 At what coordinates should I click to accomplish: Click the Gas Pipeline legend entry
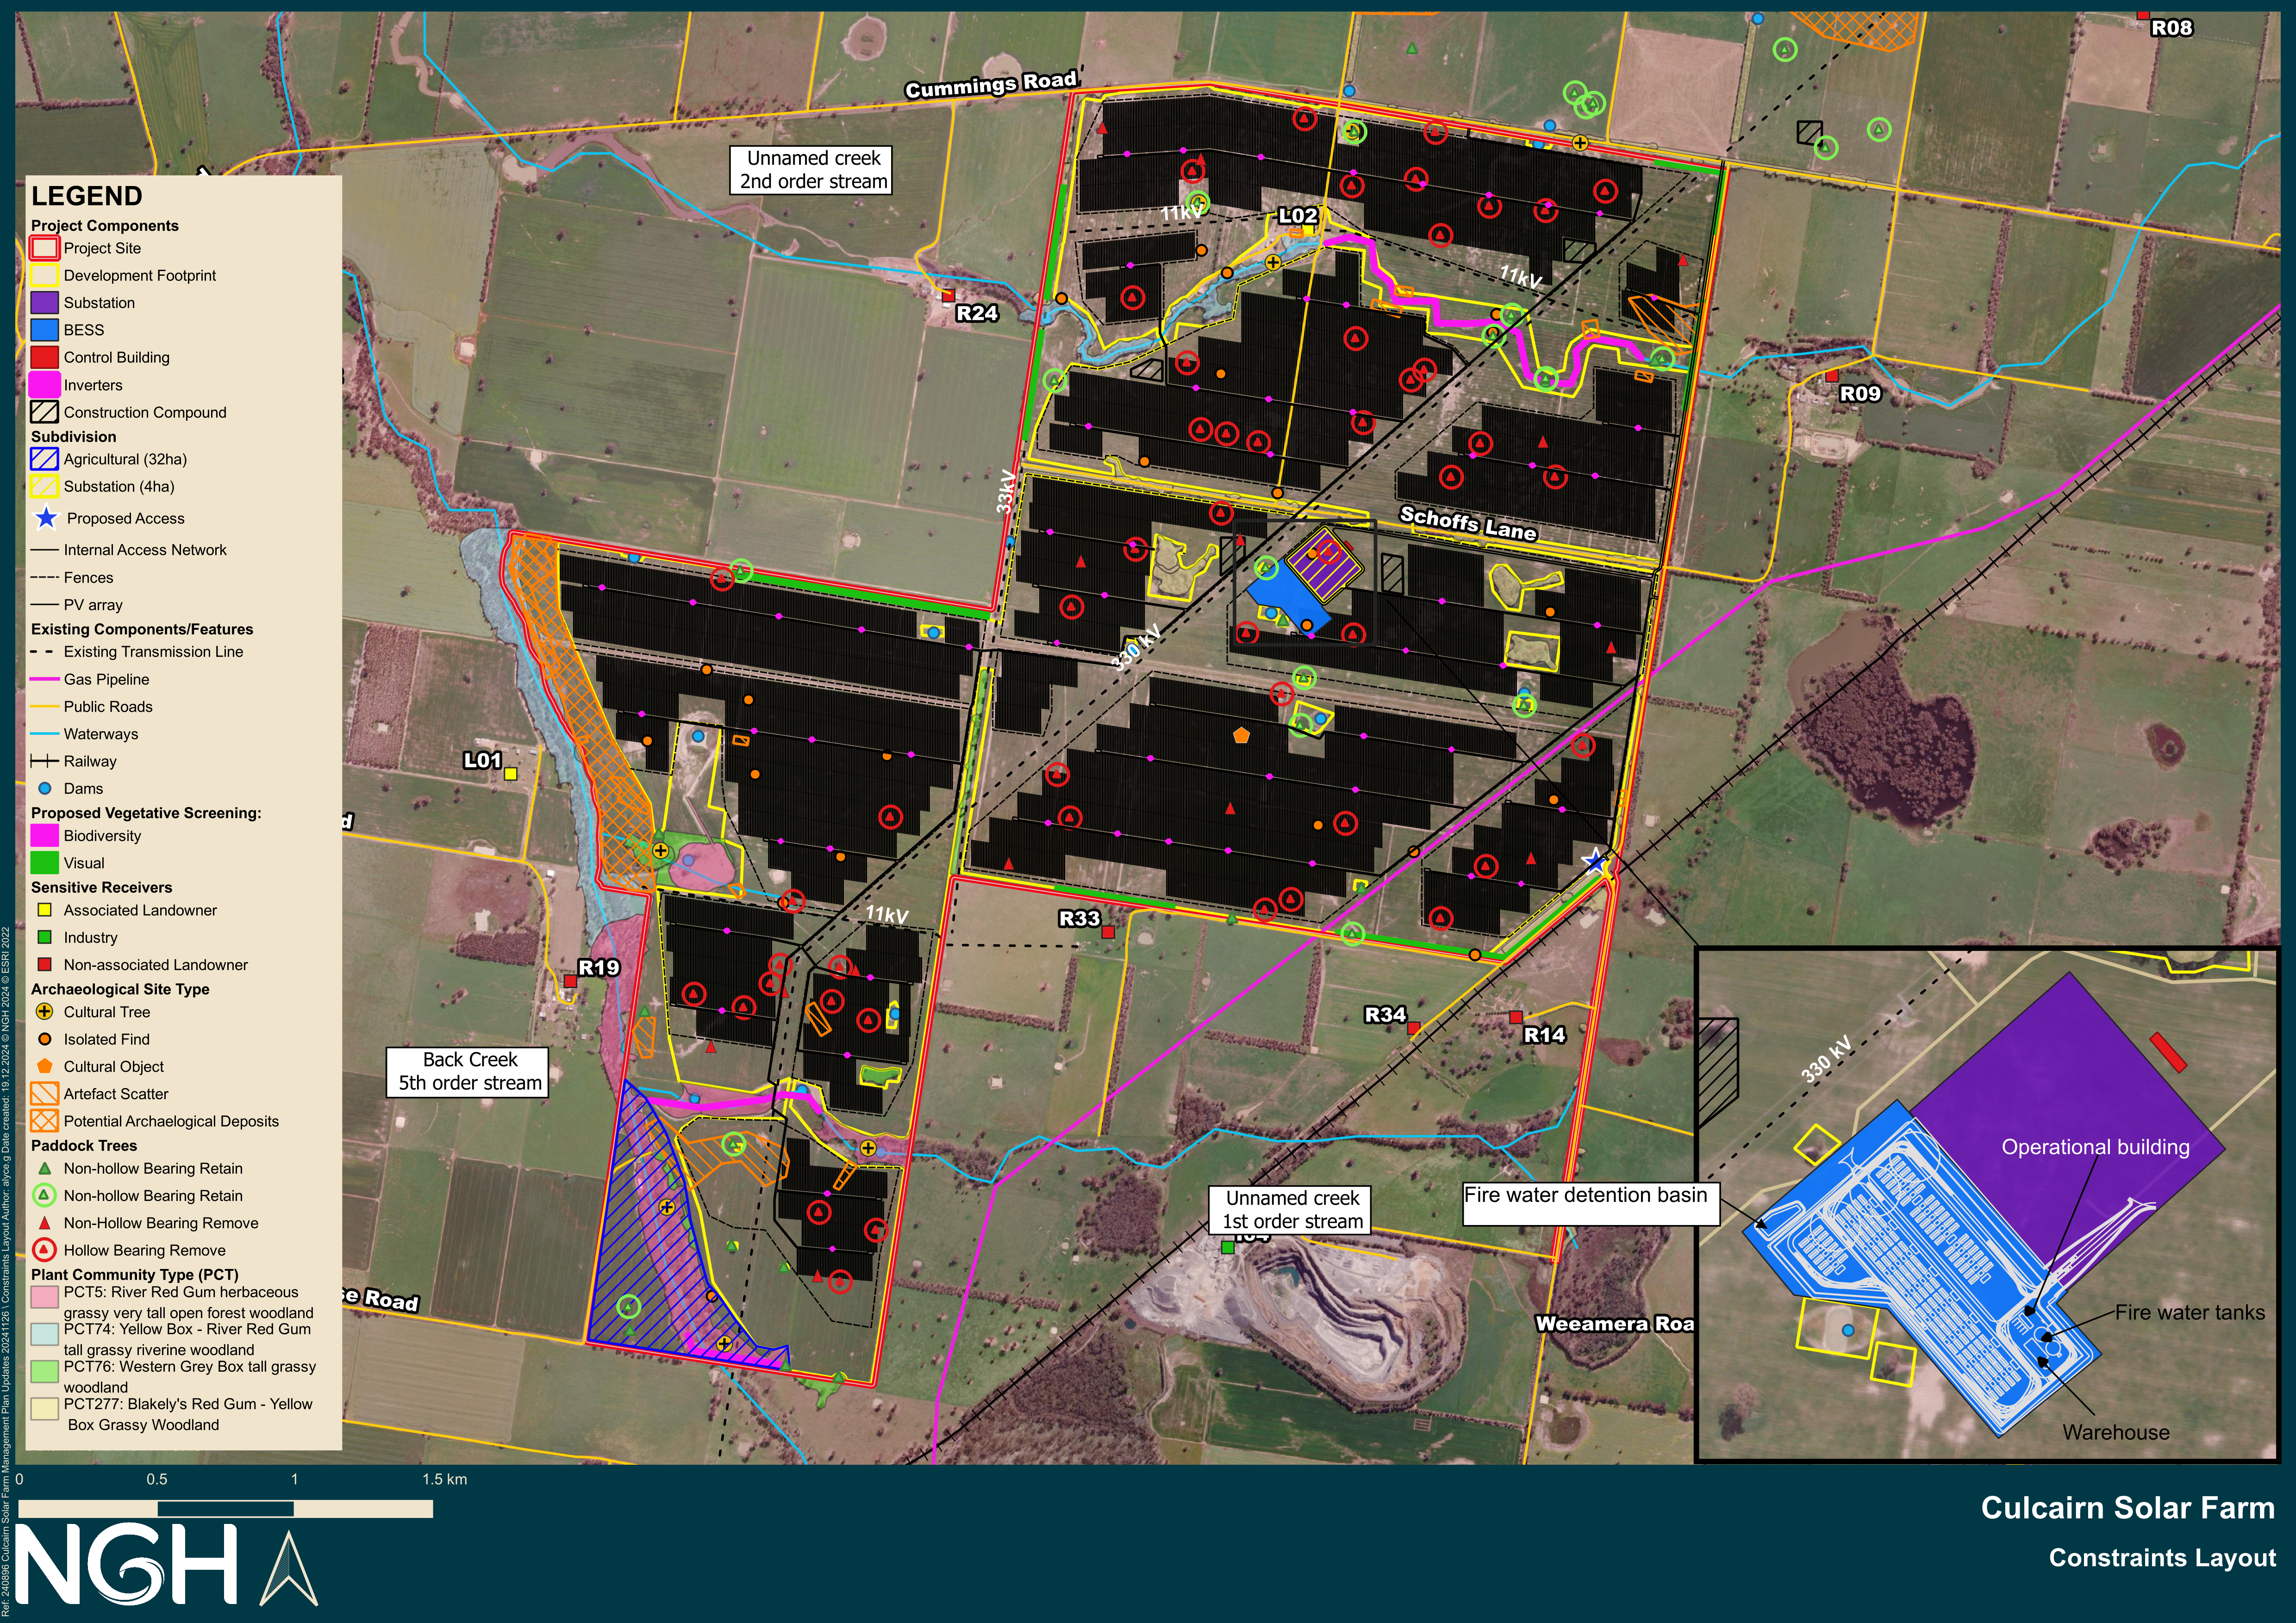coord(90,679)
